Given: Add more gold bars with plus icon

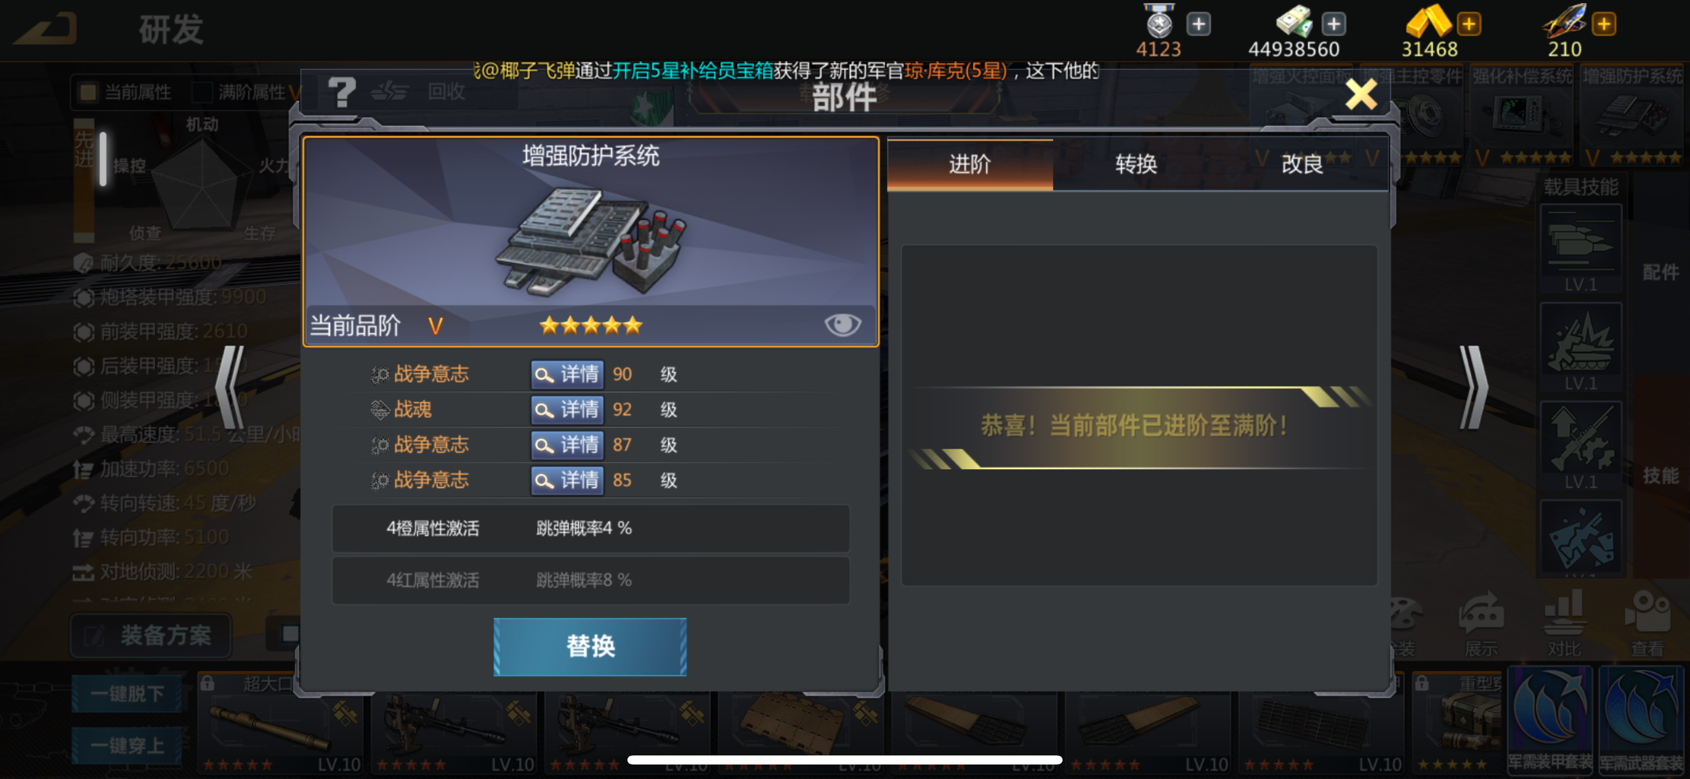Looking at the screenshot, I should pos(1468,24).
